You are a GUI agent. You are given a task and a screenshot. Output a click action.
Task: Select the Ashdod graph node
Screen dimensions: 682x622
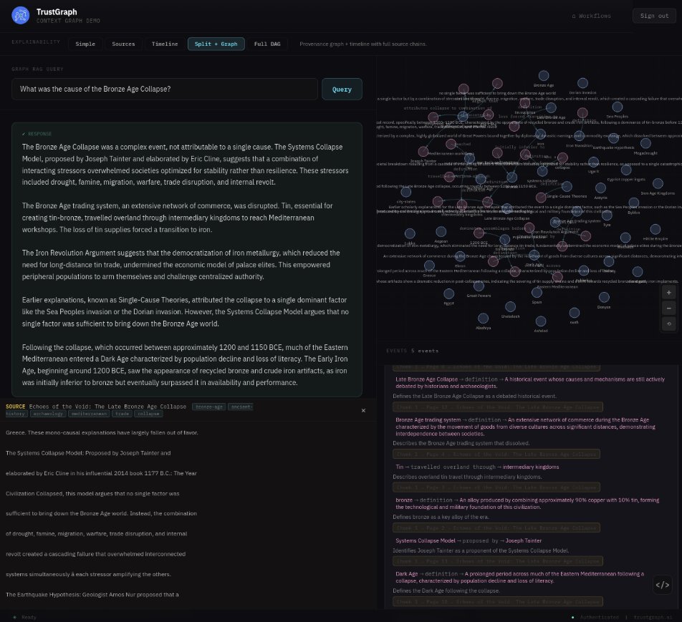pos(541,321)
